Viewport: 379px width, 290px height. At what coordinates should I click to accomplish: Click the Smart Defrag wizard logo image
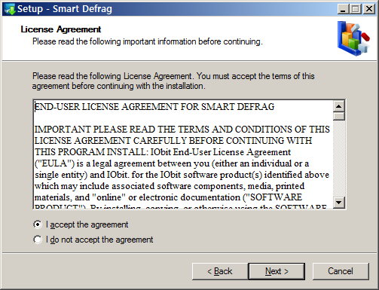point(353,38)
